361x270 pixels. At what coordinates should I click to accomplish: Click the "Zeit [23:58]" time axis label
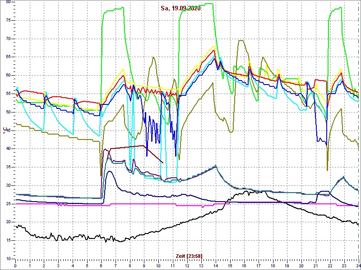point(189,256)
